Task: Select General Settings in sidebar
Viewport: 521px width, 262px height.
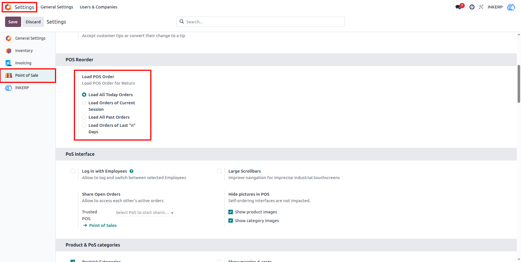Action: (x=28, y=38)
